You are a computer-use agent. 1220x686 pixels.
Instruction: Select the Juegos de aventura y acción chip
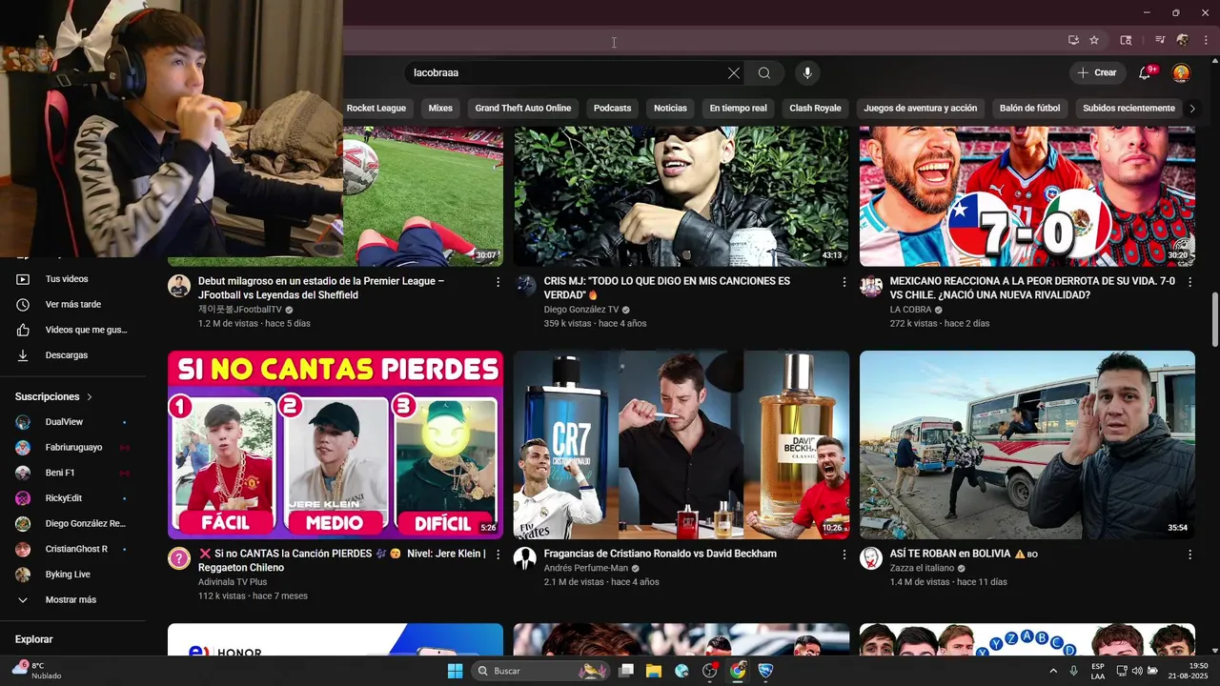921,109
